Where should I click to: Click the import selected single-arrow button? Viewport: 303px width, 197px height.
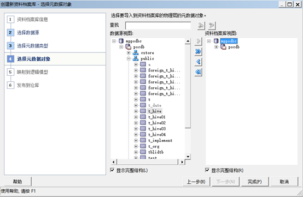(x=199, y=41)
